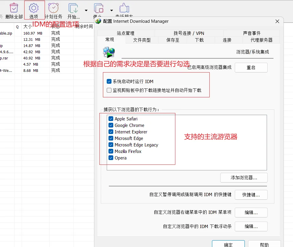Image resolution: width=293 pixels, height=247 pixels.
Task: Click the Delete All trash icon
Action: point(14,8)
